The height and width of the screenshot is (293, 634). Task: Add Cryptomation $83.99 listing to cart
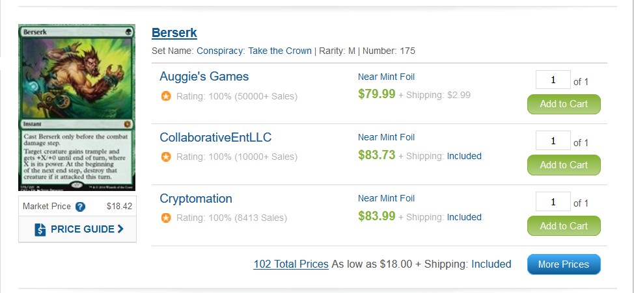563,226
